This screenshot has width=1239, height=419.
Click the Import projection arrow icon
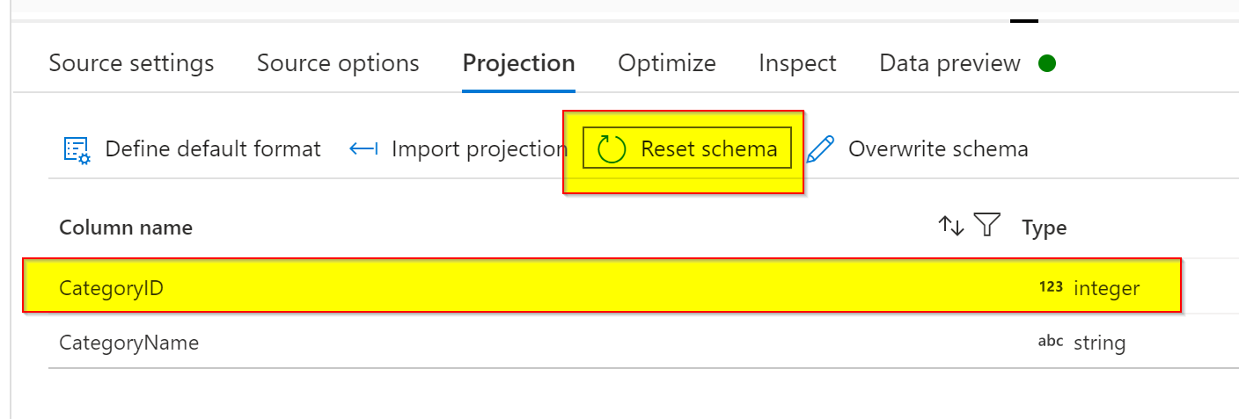(363, 149)
